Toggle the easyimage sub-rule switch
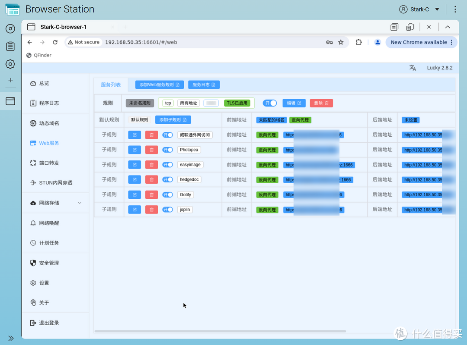The width and height of the screenshot is (467, 345). tap(167, 165)
